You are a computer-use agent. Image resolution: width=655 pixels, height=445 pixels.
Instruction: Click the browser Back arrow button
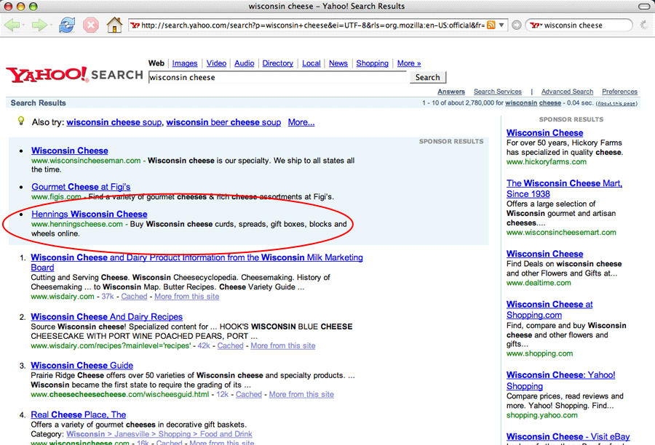tap(12, 25)
